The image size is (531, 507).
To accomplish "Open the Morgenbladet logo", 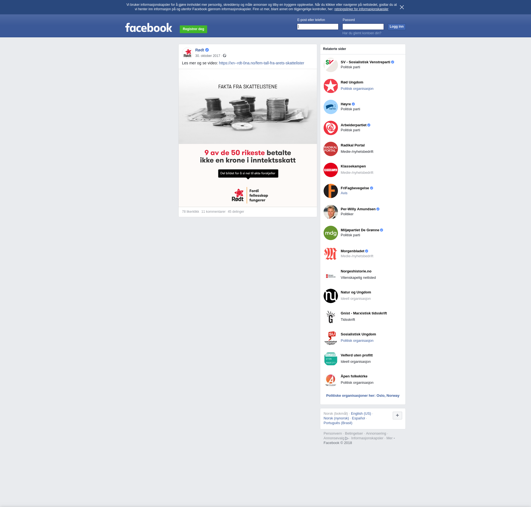I will click(331, 254).
